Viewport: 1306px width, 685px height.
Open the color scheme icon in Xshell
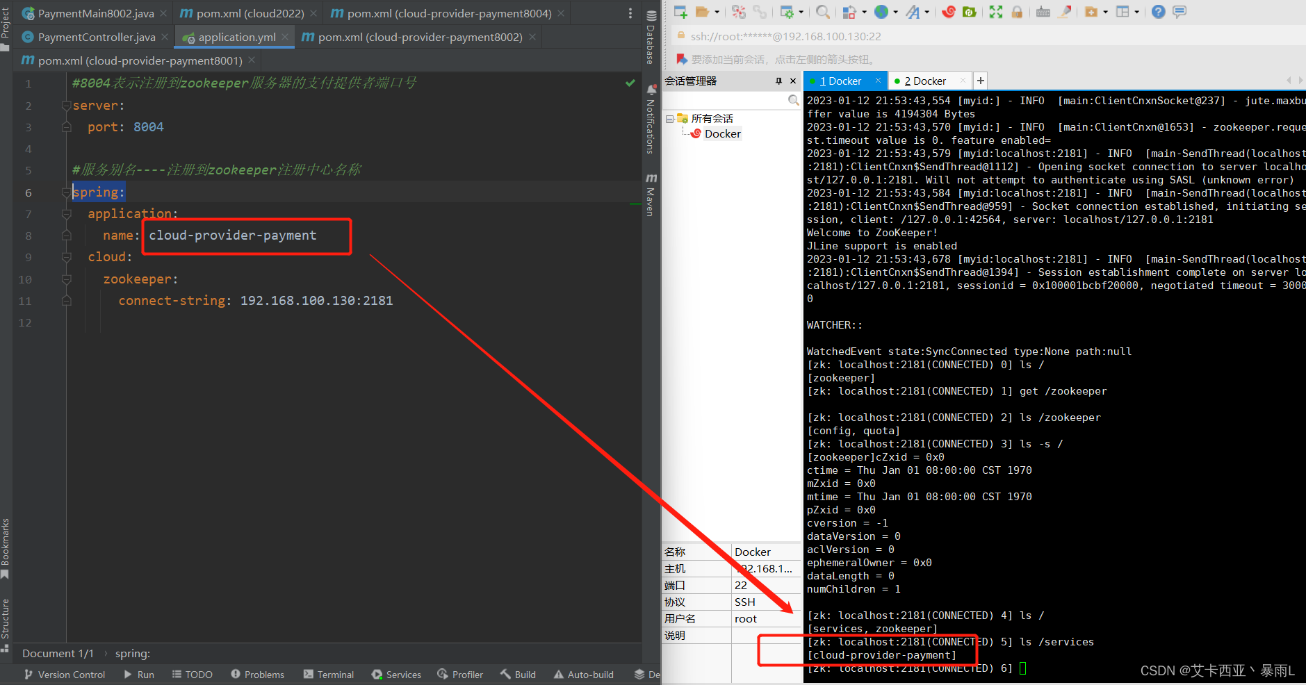pos(849,12)
